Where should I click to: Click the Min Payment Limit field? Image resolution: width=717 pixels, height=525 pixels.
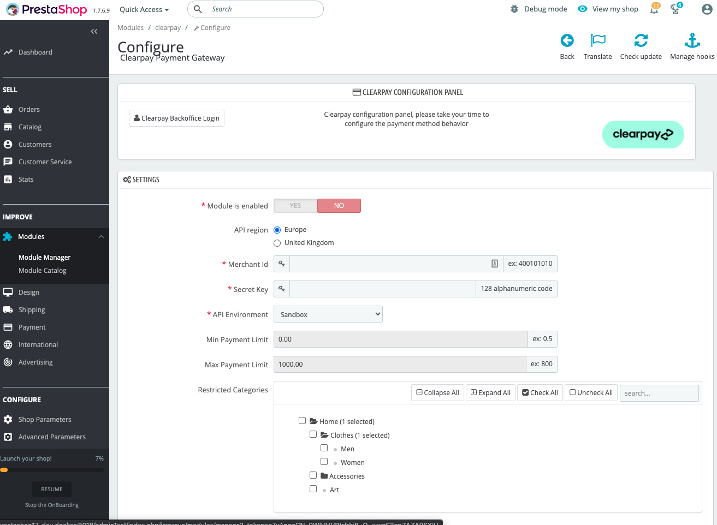point(400,339)
